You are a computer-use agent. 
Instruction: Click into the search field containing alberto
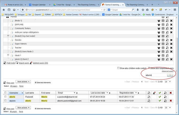[155, 75]
